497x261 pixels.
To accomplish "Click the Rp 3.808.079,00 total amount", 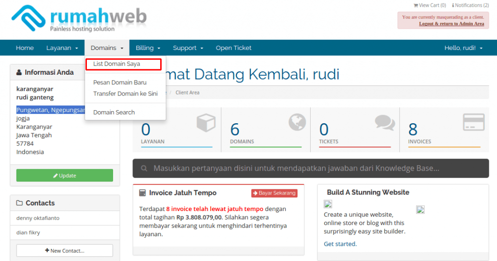I will (199, 217).
